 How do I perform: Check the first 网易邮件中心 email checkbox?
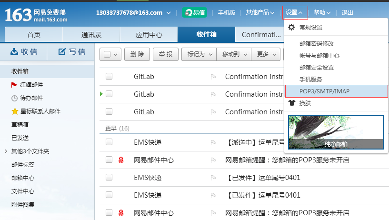click(x=109, y=160)
